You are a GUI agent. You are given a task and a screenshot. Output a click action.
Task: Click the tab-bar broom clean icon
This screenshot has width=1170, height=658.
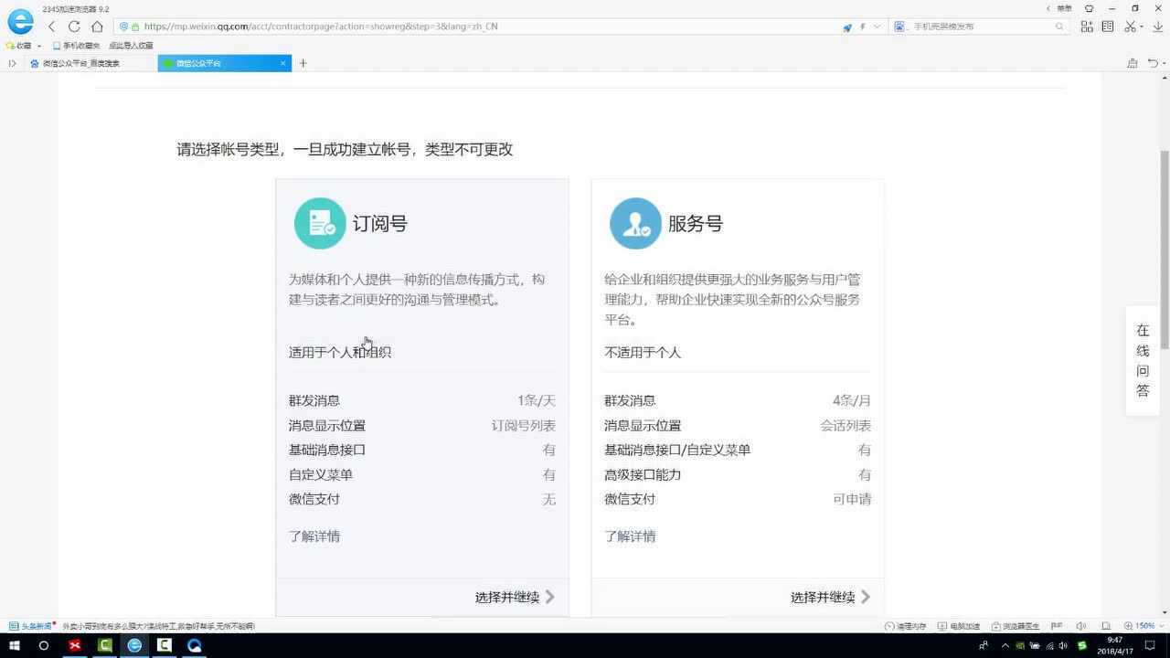pos(1132,63)
